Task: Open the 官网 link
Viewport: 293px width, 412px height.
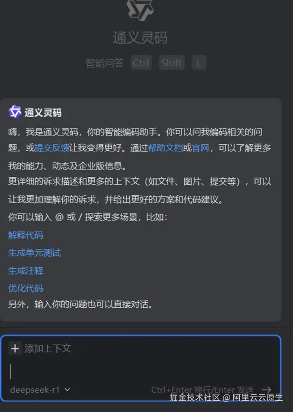Action: 200,148
